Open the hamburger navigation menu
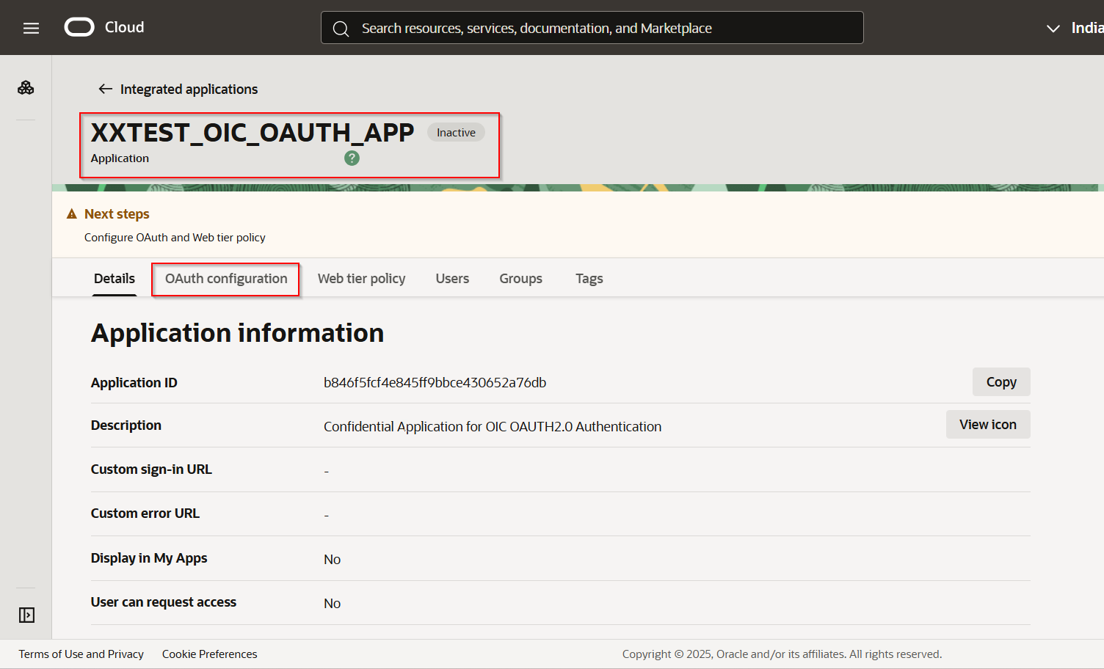The height and width of the screenshot is (669, 1104). (31, 28)
